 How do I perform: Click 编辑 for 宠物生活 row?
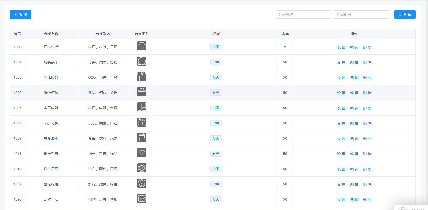click(354, 200)
